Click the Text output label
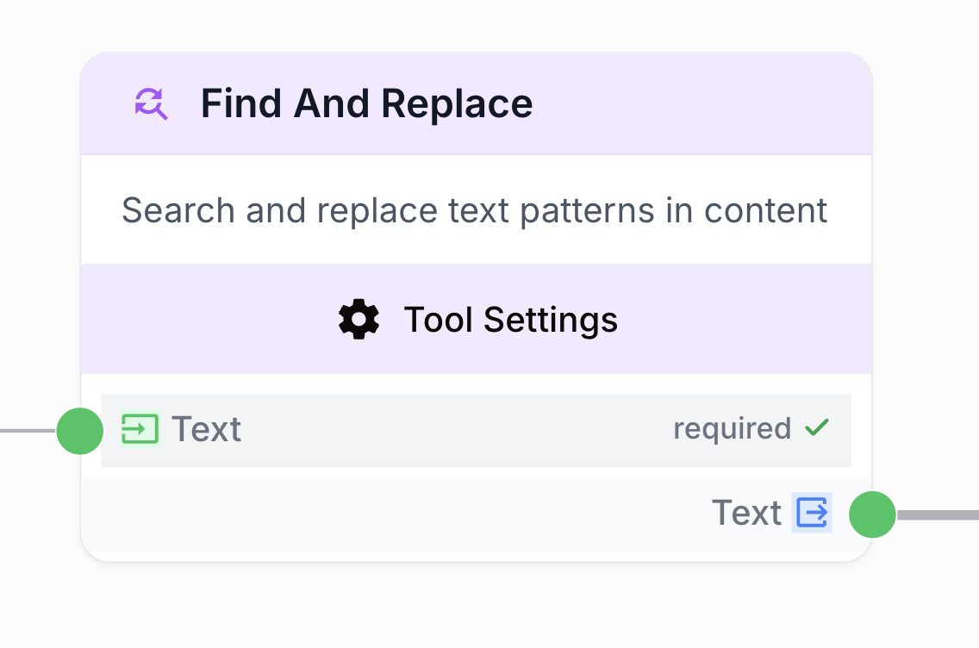Screen dimensions: 979x648 click(746, 513)
